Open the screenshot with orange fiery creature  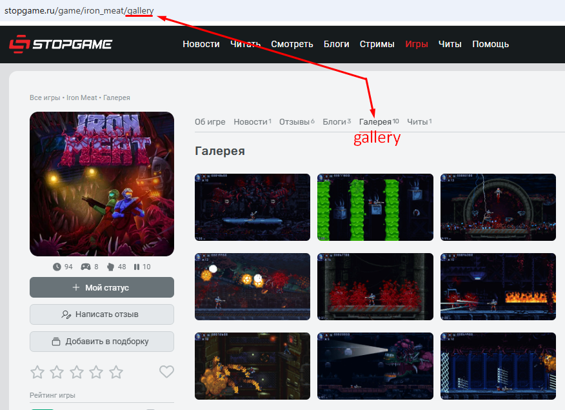252,366
